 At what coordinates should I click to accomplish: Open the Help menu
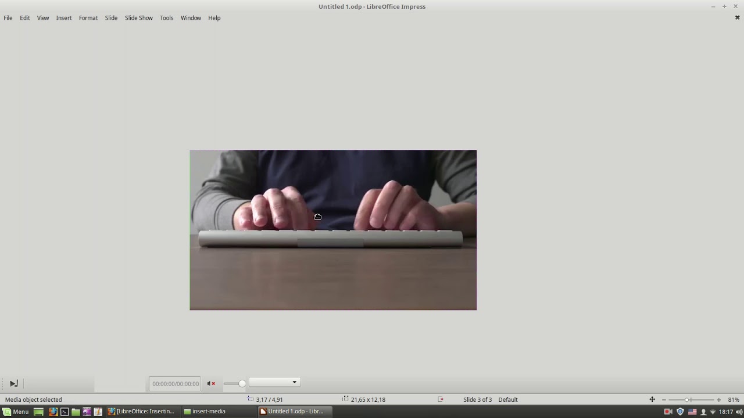click(x=214, y=18)
